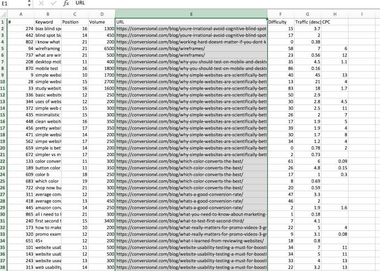This screenshot has height=271, width=380.
Task: Click number cell 274 in column A
Action: tap(21, 29)
